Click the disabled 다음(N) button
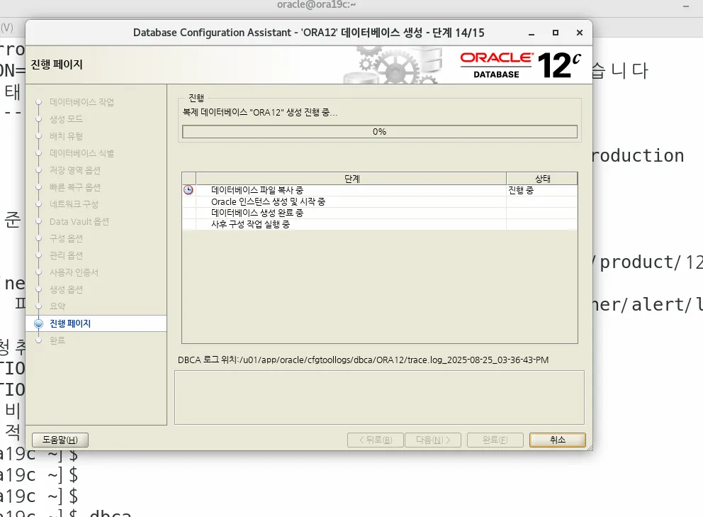Screen dimensions: 703x517 point(433,440)
